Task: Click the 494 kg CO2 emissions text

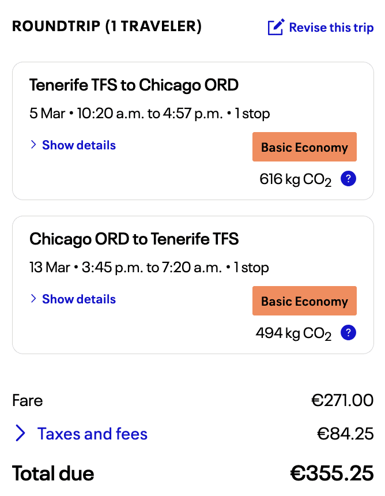Action: click(x=293, y=333)
